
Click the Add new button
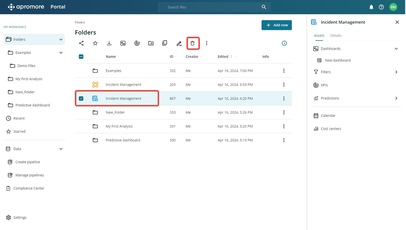click(x=277, y=25)
